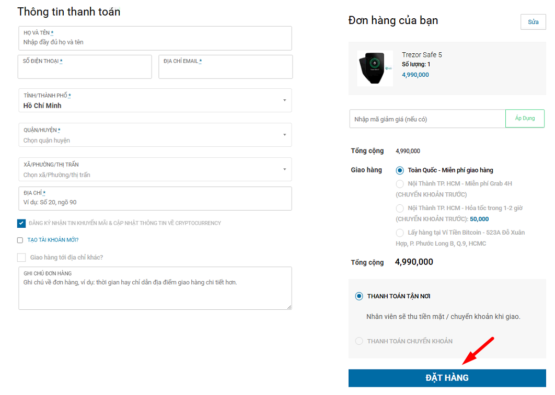The width and height of the screenshot is (555, 395).
Task: Click the order notes resize handle
Action: (289, 307)
